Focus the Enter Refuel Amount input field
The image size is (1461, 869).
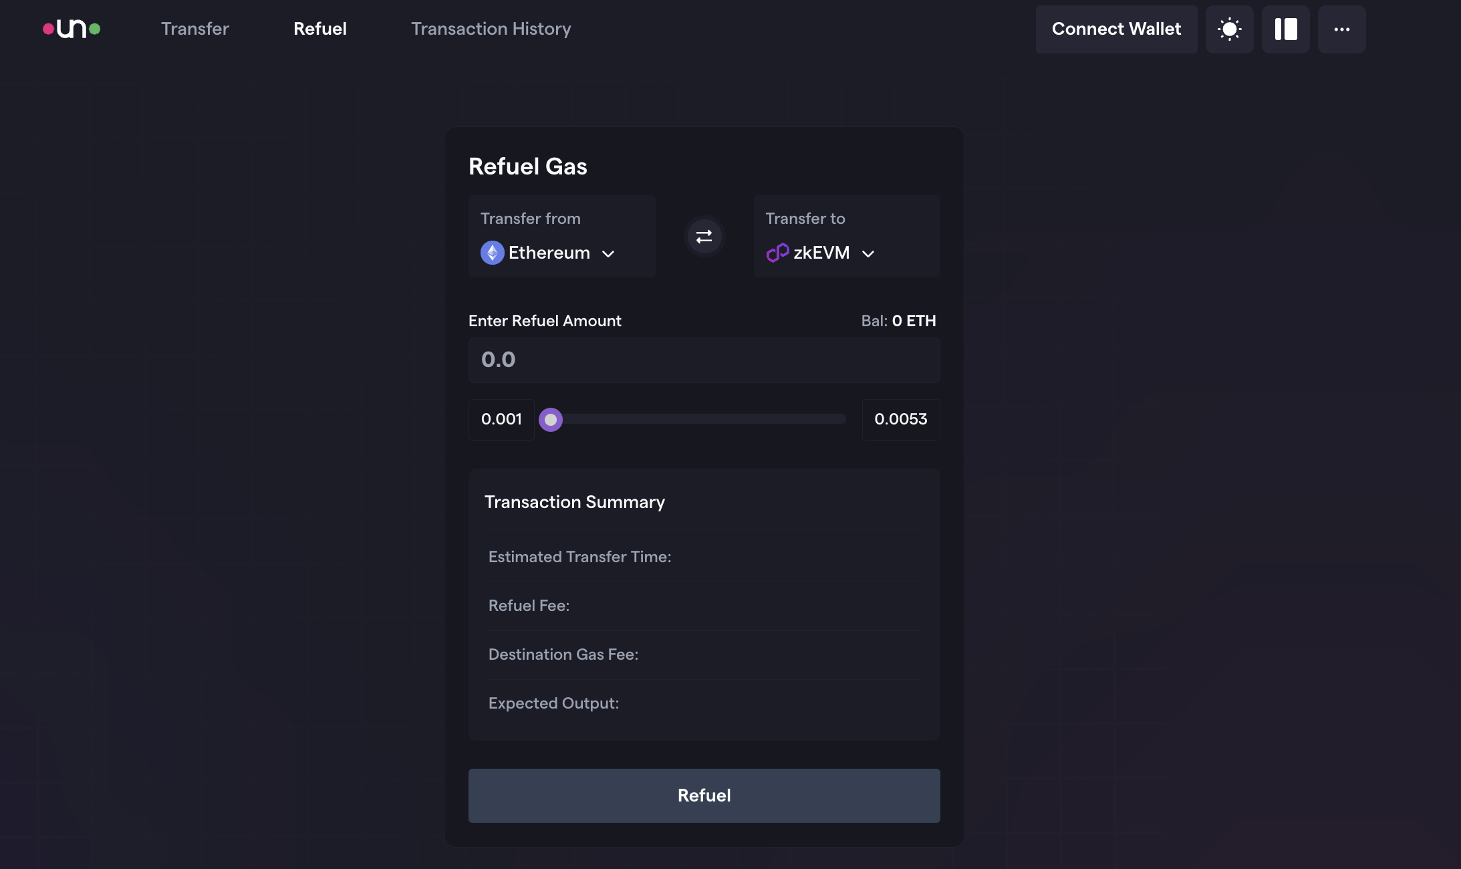click(704, 360)
